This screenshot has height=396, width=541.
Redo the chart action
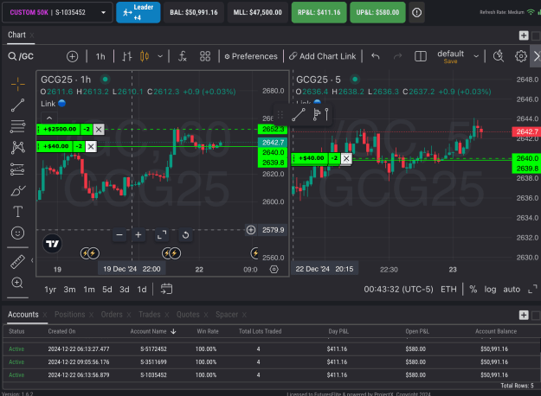[x=397, y=56]
